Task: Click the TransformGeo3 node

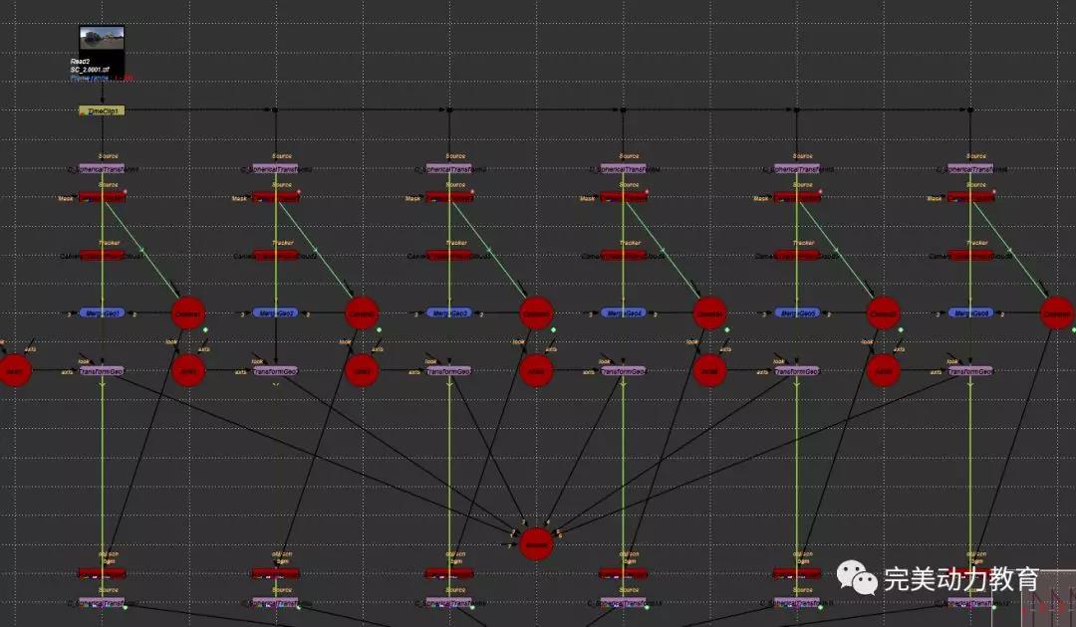Action: tap(449, 371)
